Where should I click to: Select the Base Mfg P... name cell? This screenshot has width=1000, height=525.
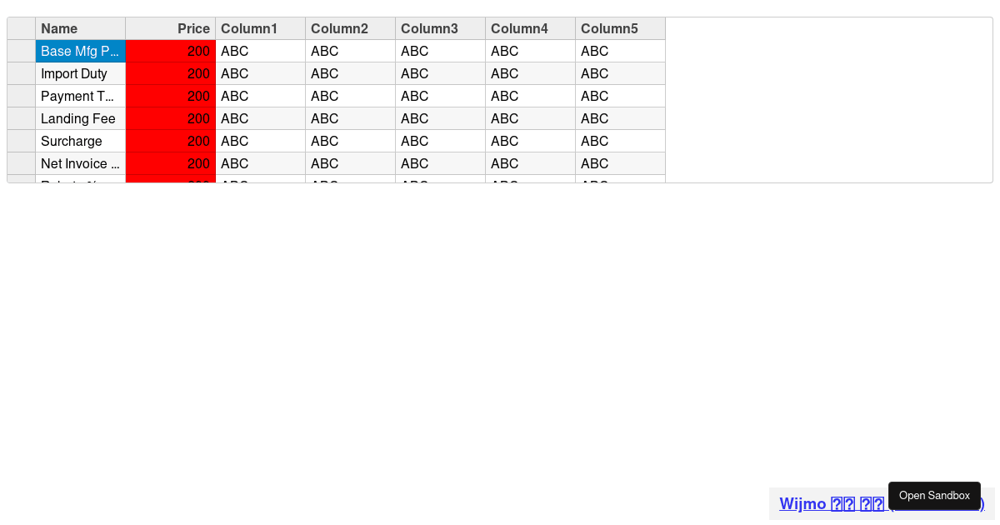(x=80, y=51)
